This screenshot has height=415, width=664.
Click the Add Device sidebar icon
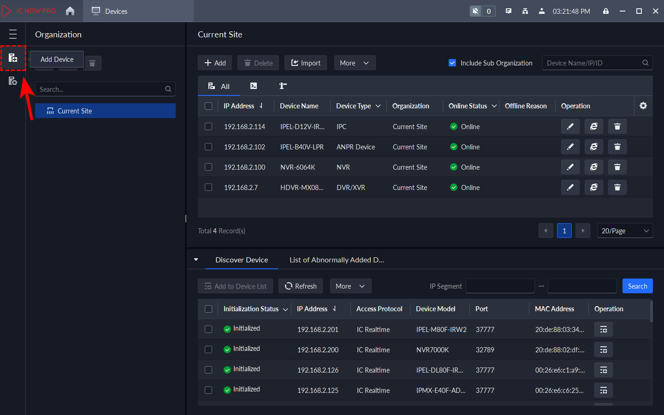(x=13, y=58)
